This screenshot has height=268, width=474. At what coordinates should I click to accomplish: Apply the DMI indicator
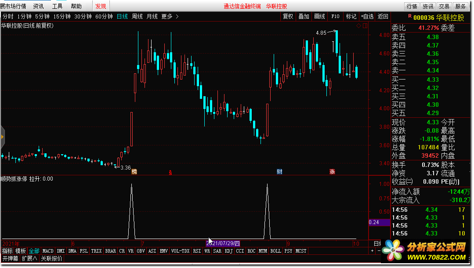pos(61,251)
